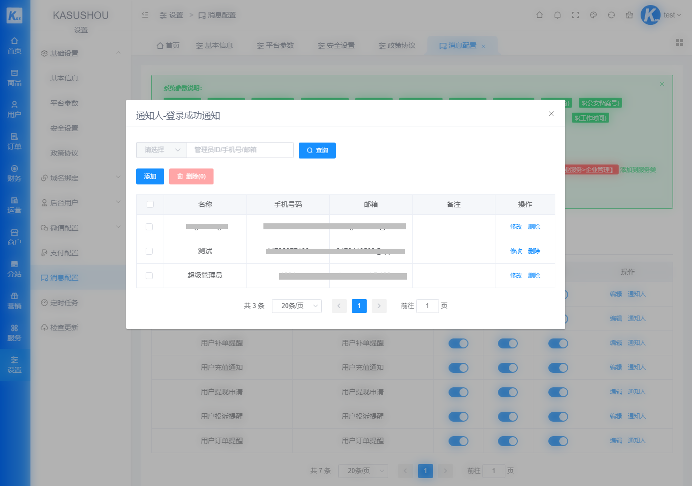Toggle the first switch in 用户投诉提醒 row

coord(458,417)
